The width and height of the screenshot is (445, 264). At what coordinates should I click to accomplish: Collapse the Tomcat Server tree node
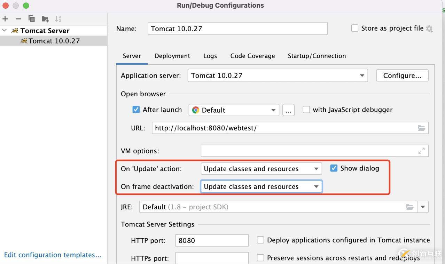(5, 31)
